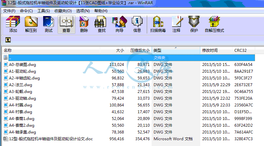Click the file icon of A3-轮毂.dwg
Viewport: 264px width, 146px height.
point(6,91)
